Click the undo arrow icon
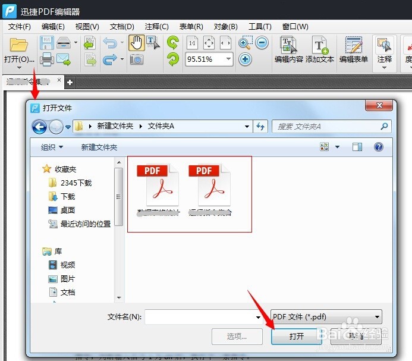This screenshot has width=412, height=361. [x=110, y=43]
